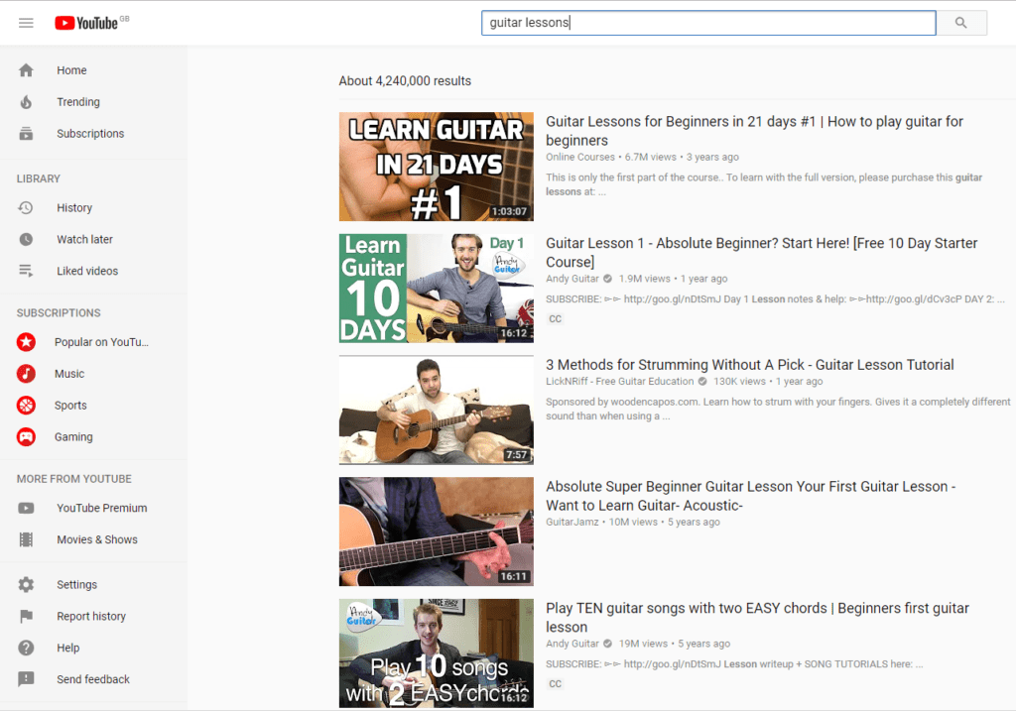Open Subscriptions from sidebar
Viewport: 1016px width, 711px height.
tap(90, 134)
